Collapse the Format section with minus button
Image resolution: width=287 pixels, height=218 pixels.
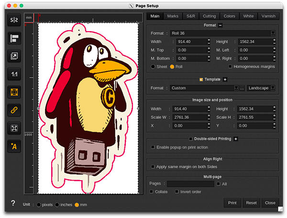point(221,25)
